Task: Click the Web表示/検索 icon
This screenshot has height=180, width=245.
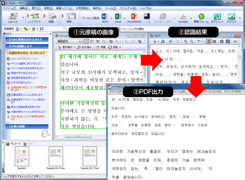Action: click(x=163, y=18)
